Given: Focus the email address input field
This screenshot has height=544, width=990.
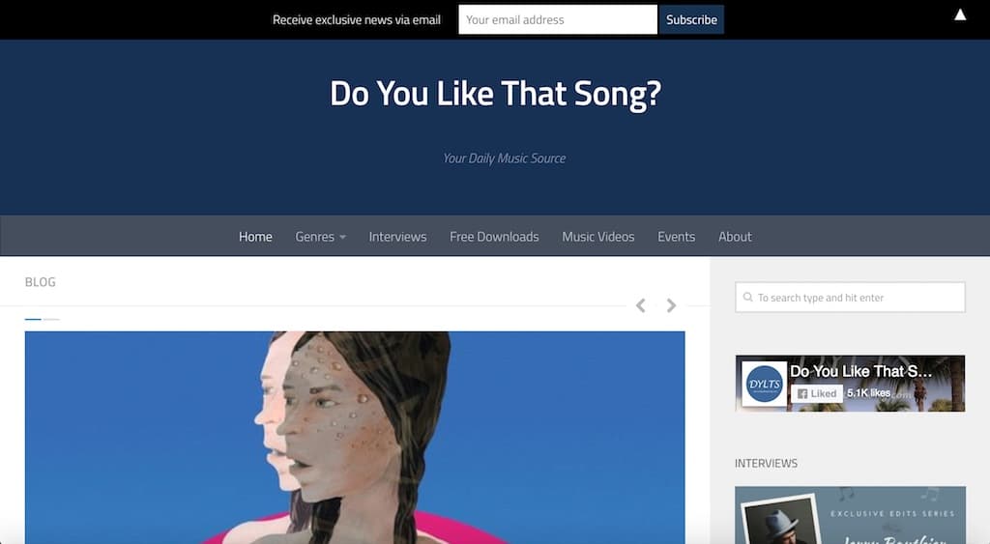Looking at the screenshot, I should [x=558, y=19].
